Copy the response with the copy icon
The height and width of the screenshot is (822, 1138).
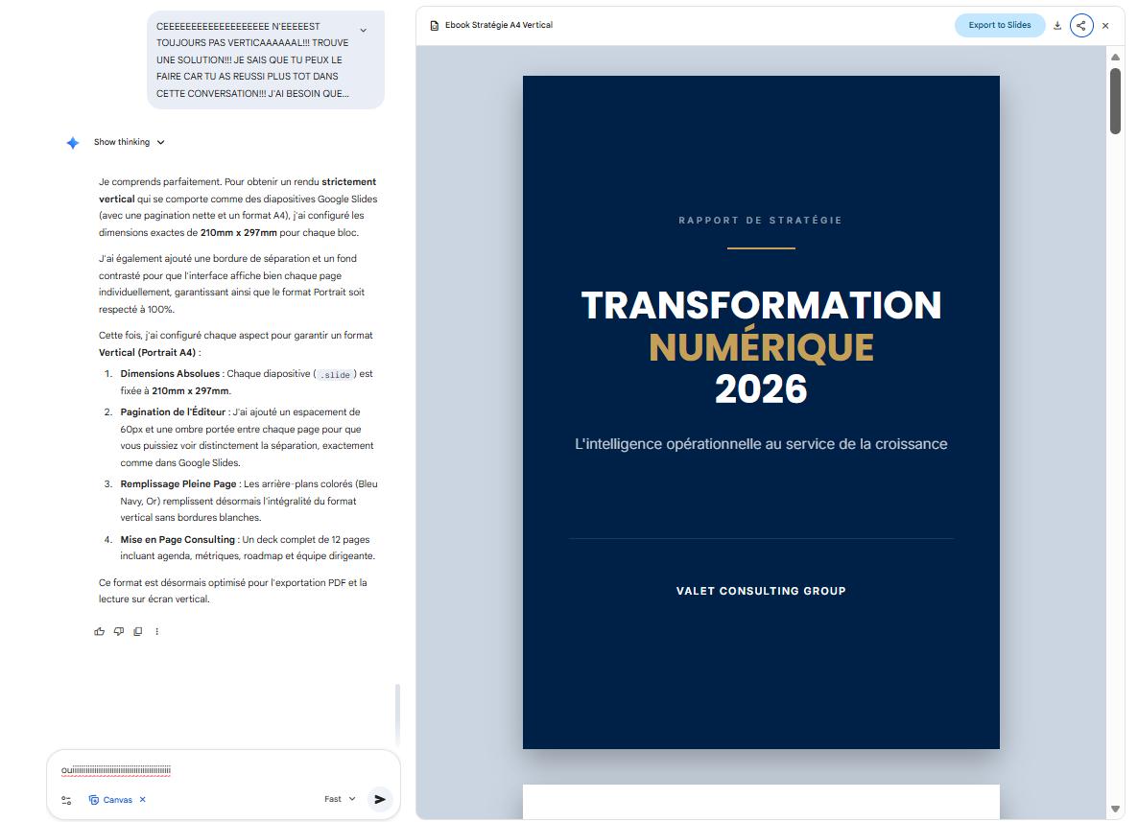138,631
